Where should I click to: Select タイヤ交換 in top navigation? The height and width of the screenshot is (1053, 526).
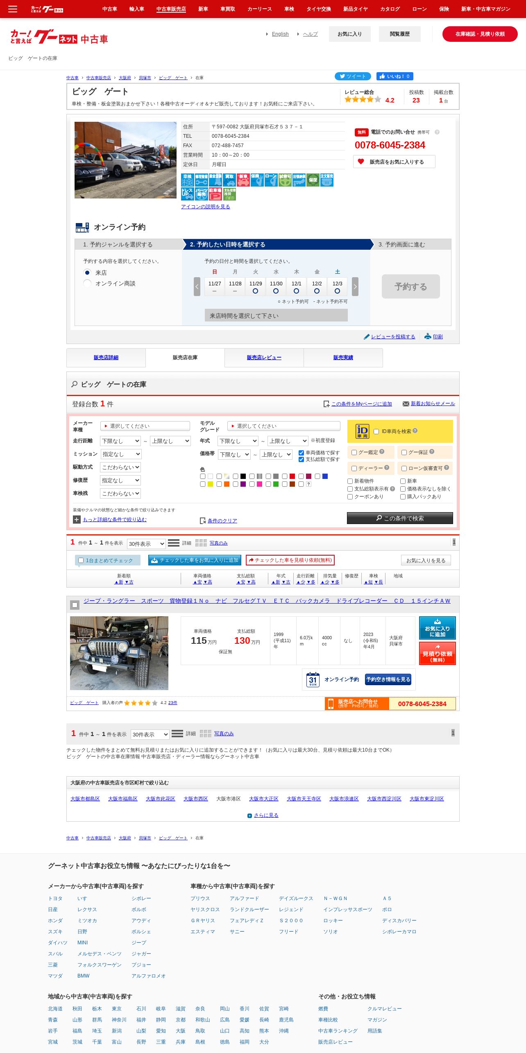pyautogui.click(x=319, y=9)
